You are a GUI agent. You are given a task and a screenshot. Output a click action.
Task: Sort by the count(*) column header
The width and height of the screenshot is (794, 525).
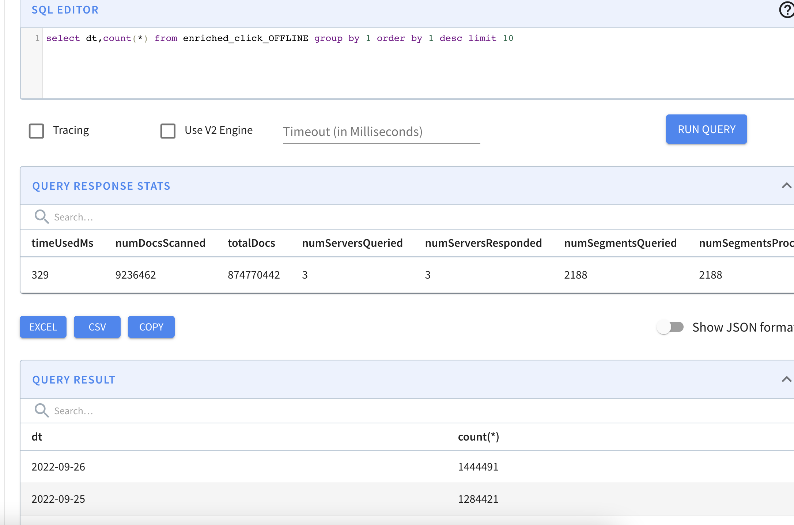[479, 437]
